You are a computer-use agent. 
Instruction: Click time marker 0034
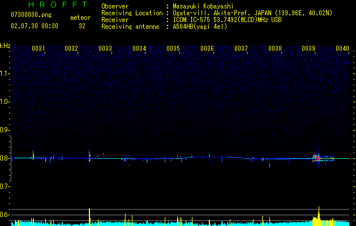click(139, 49)
